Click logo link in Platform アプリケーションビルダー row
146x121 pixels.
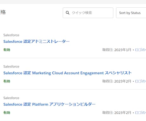point(141,113)
